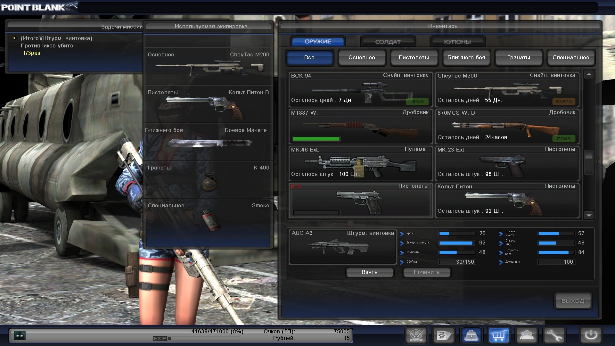Select the Гранаты weapon filter
Viewport: 615px width, 346px height.
519,57
